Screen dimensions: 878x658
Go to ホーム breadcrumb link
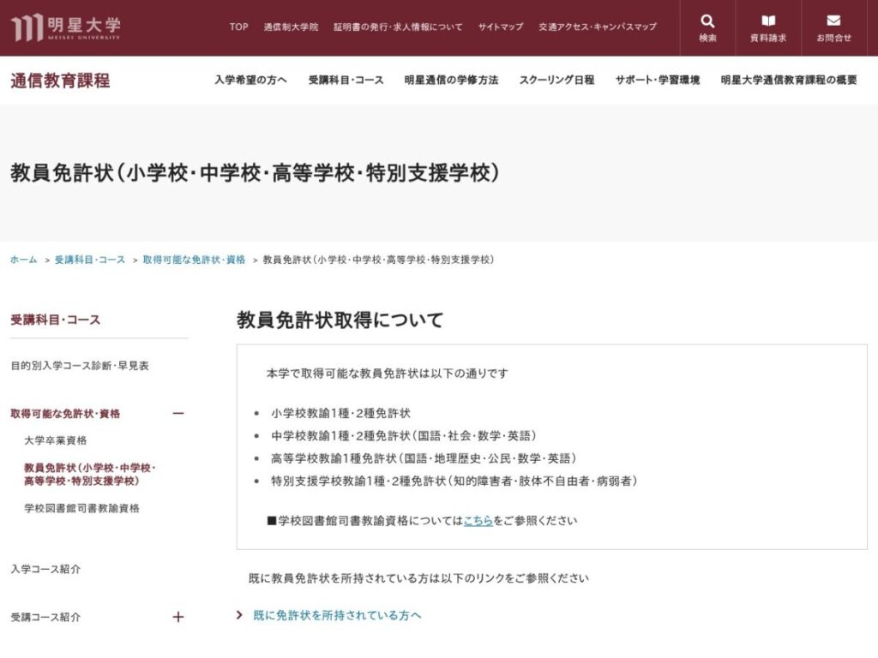click(x=23, y=260)
